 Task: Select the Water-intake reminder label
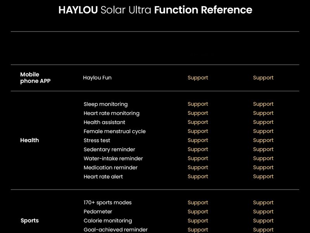pos(113,158)
